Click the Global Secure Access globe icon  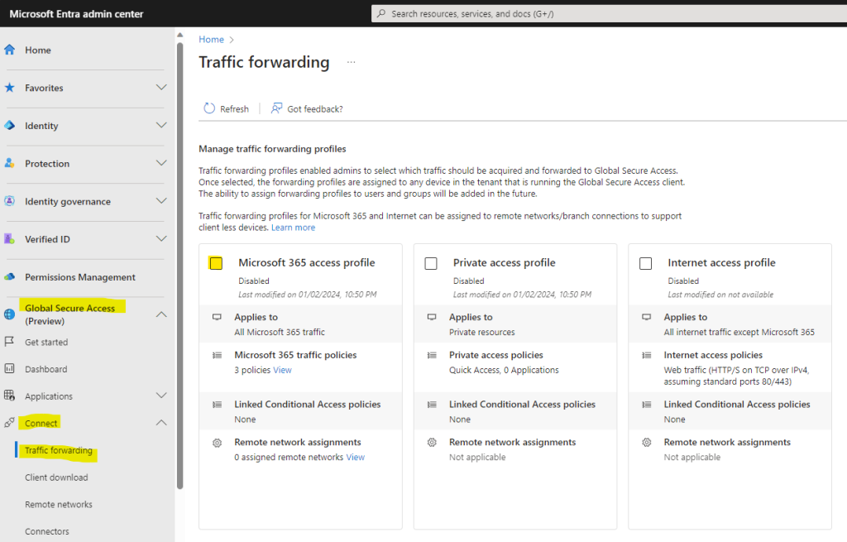pyautogui.click(x=10, y=314)
